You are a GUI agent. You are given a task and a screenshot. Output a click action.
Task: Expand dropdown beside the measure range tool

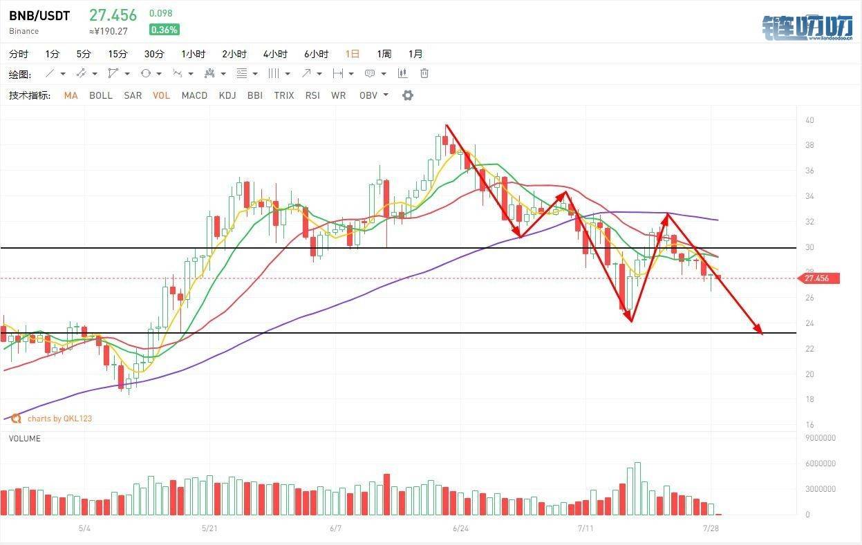pyautogui.click(x=351, y=74)
